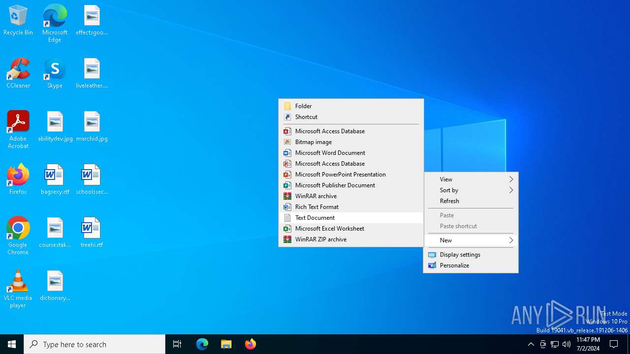
Task: Open File Explorer from the taskbar
Action: (x=226, y=344)
